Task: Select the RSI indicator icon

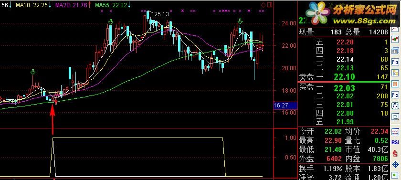Action: (x=395, y=142)
